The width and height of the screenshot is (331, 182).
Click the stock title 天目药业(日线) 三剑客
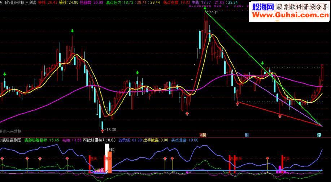pyautogui.click(x=18, y=2)
